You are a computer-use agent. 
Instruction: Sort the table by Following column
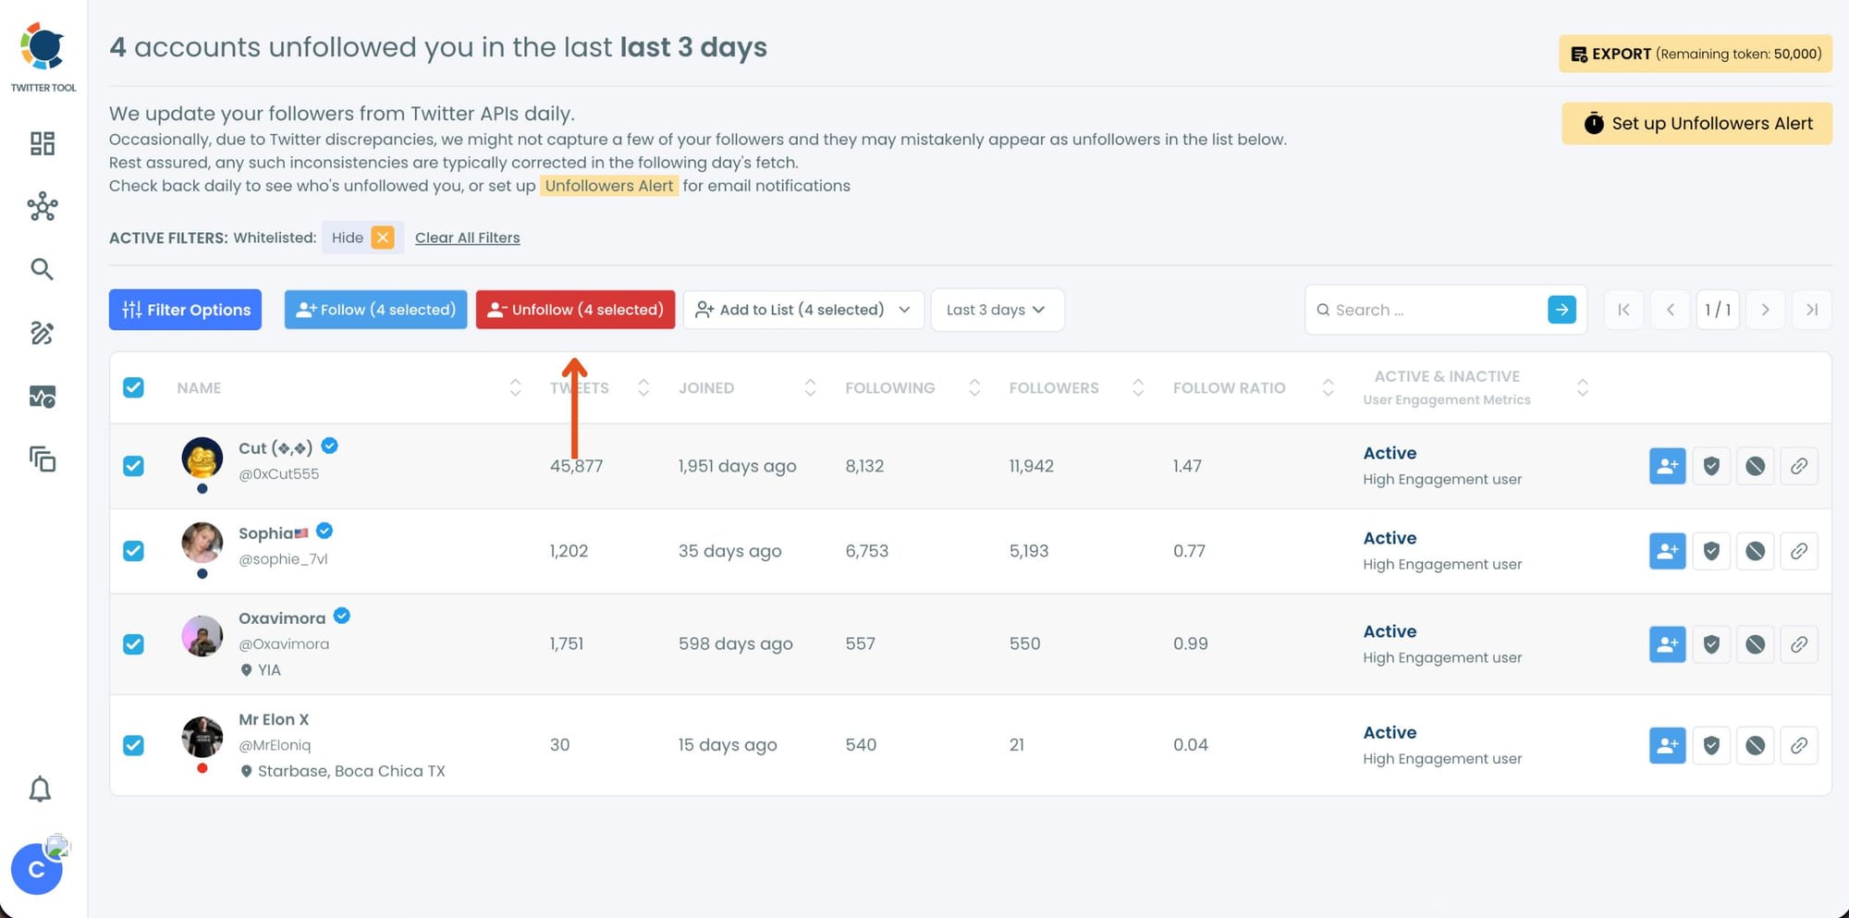[x=974, y=388]
